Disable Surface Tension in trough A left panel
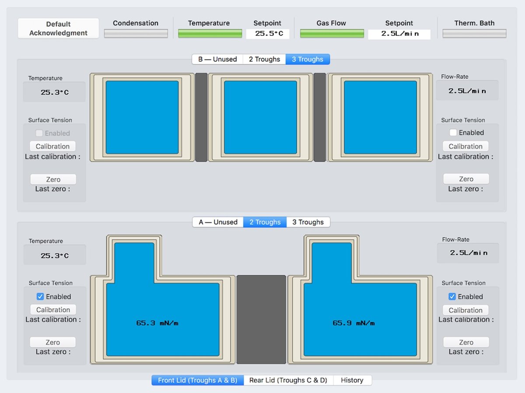This screenshot has height=393, width=525. tap(40, 297)
